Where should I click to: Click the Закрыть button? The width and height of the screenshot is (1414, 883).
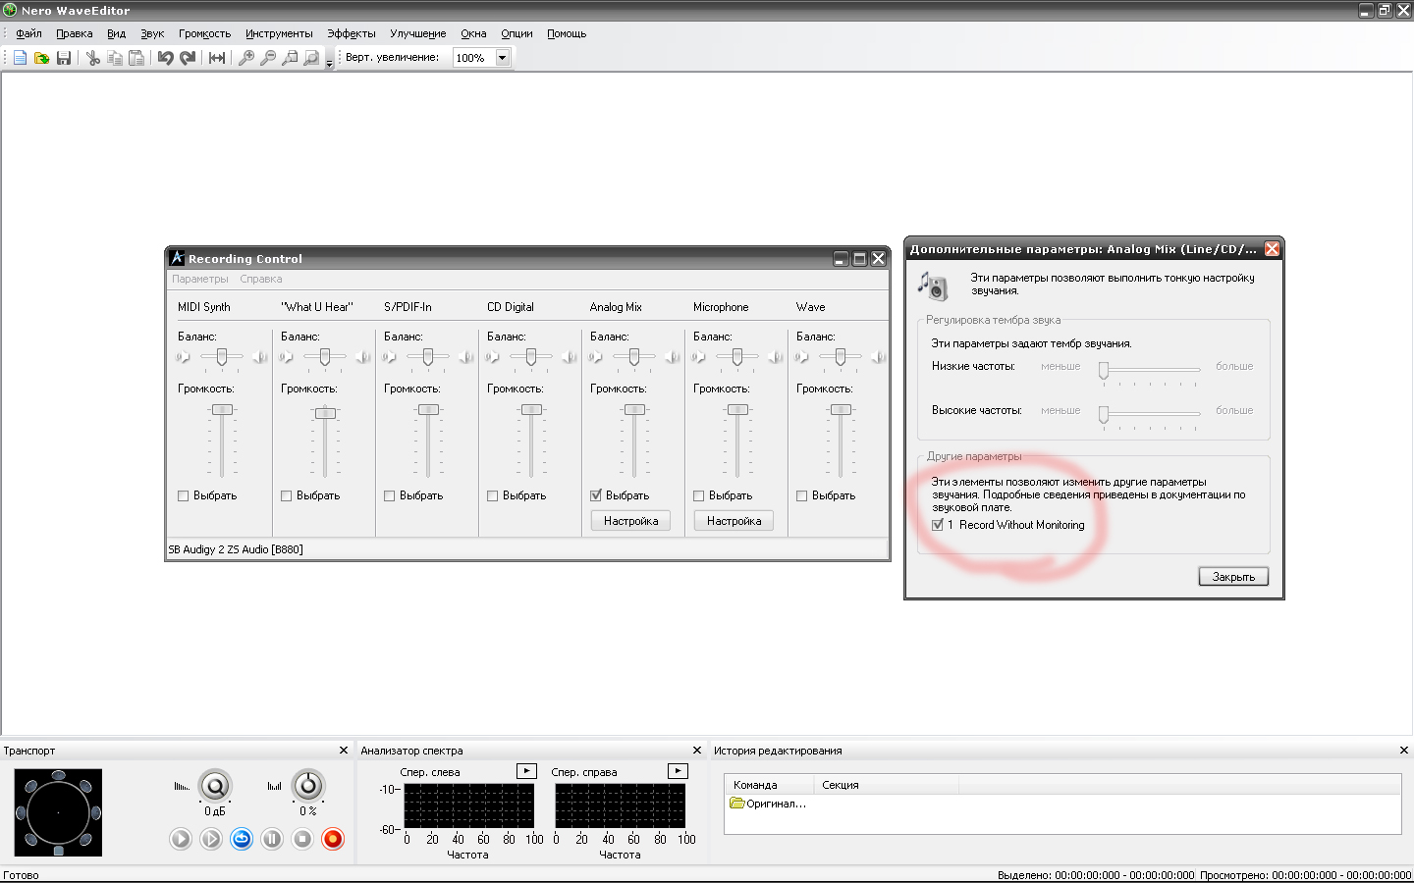(x=1233, y=577)
